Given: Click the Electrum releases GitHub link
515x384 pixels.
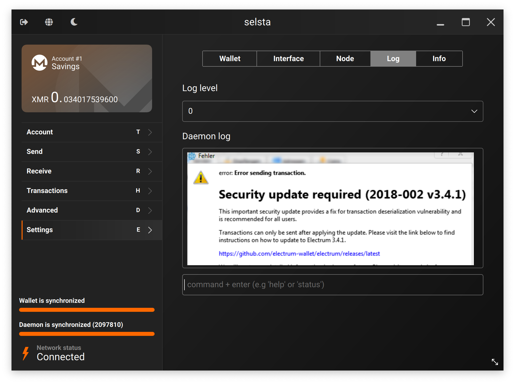Looking at the screenshot, I should [299, 254].
